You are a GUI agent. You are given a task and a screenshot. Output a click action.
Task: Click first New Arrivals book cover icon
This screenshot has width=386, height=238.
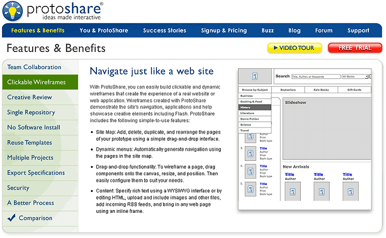(x=293, y=191)
